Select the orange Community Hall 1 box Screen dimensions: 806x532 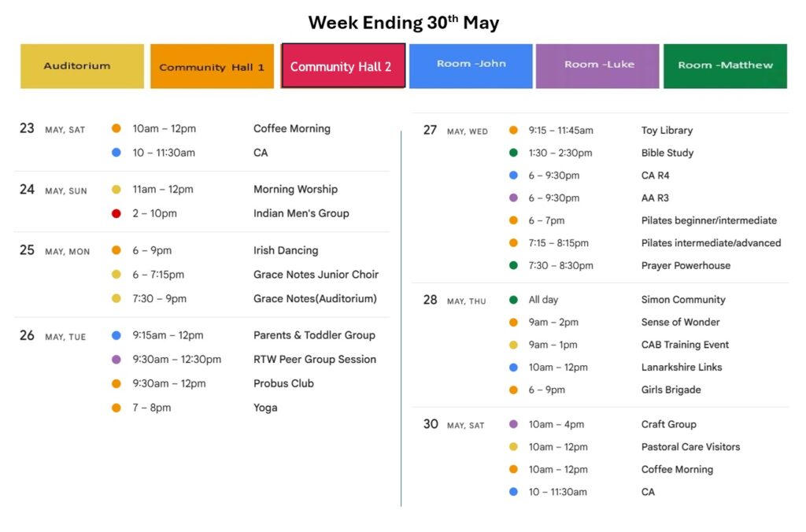212,66
